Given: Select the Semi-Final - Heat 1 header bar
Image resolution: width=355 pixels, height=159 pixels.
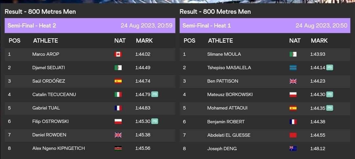Looking at the screenshot, I should click(x=265, y=26).
